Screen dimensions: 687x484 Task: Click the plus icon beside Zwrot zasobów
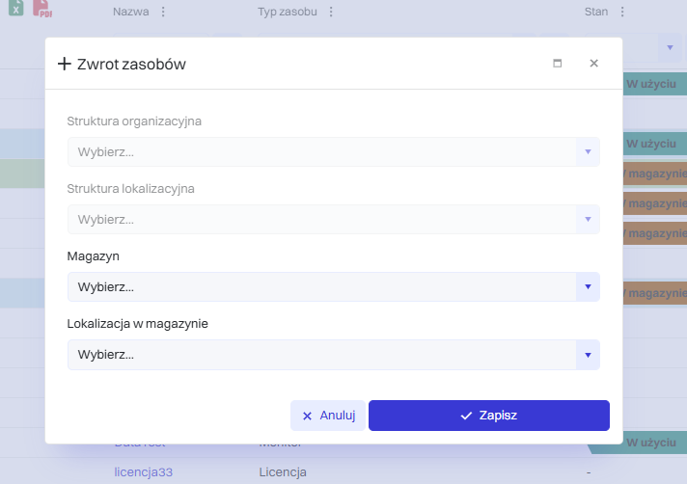pos(65,64)
